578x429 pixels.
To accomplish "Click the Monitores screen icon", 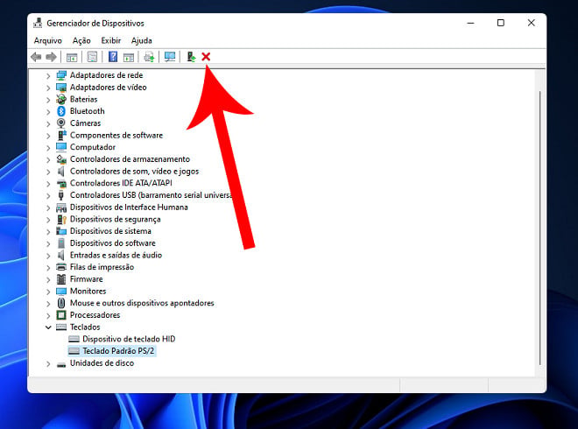I will pos(61,292).
